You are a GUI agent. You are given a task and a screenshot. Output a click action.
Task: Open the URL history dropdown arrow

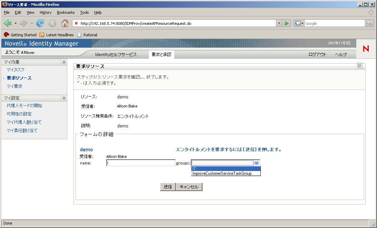click(279, 23)
